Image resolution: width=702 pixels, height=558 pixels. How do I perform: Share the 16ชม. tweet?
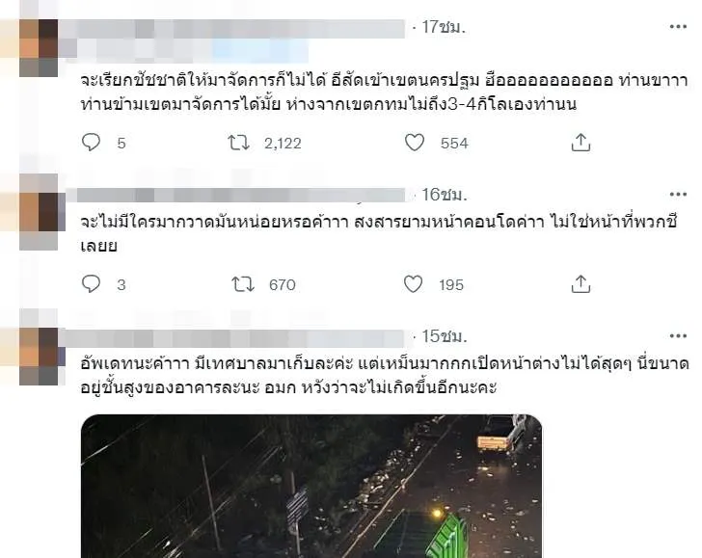580,284
